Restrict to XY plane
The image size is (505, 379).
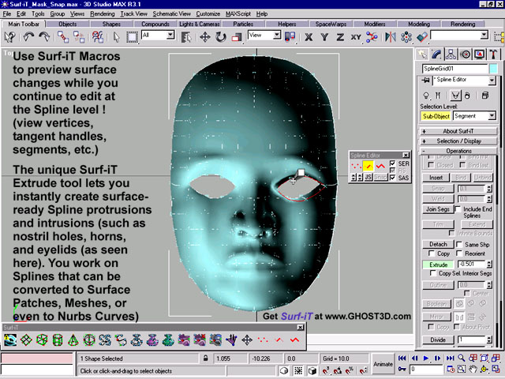(x=356, y=37)
